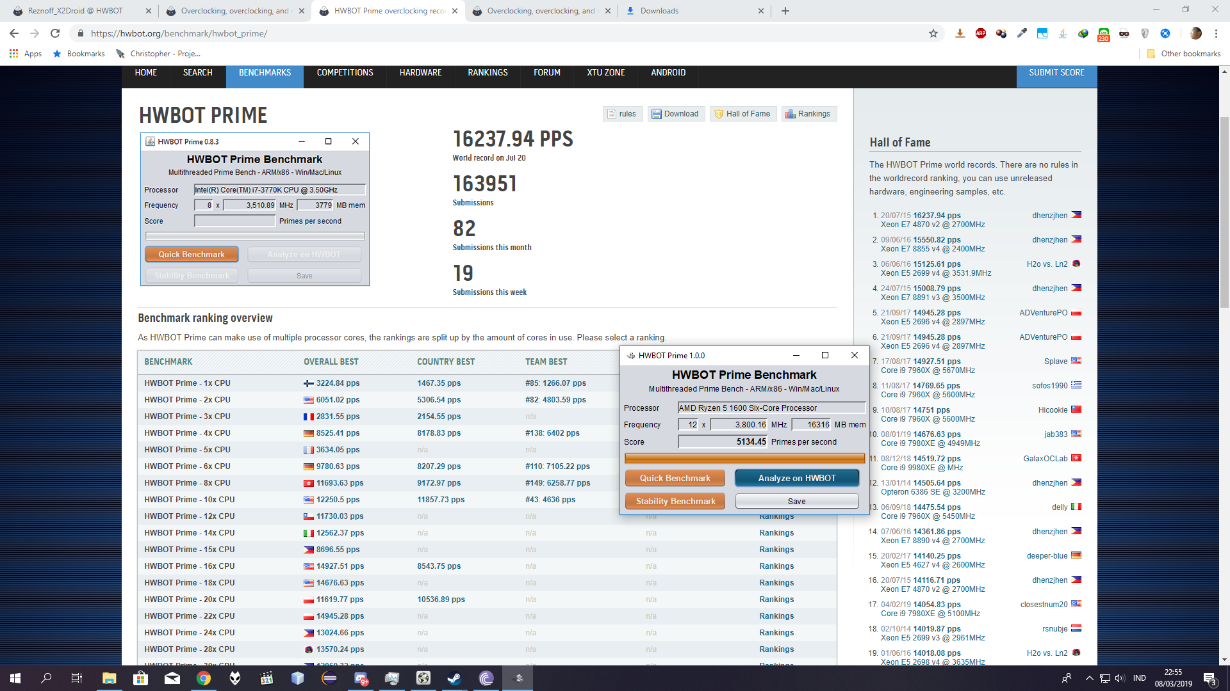This screenshot has width=1230, height=691.
Task: Click the Internet Download Manager extension icon
Action: tap(1083, 33)
